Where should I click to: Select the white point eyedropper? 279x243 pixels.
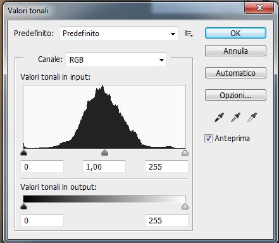[x=252, y=117]
